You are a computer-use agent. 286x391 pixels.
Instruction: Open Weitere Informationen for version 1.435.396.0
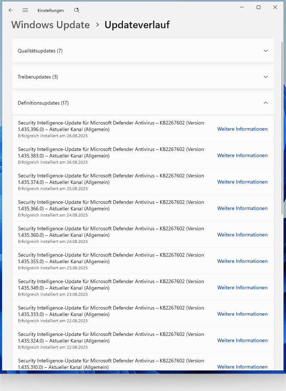point(242,129)
